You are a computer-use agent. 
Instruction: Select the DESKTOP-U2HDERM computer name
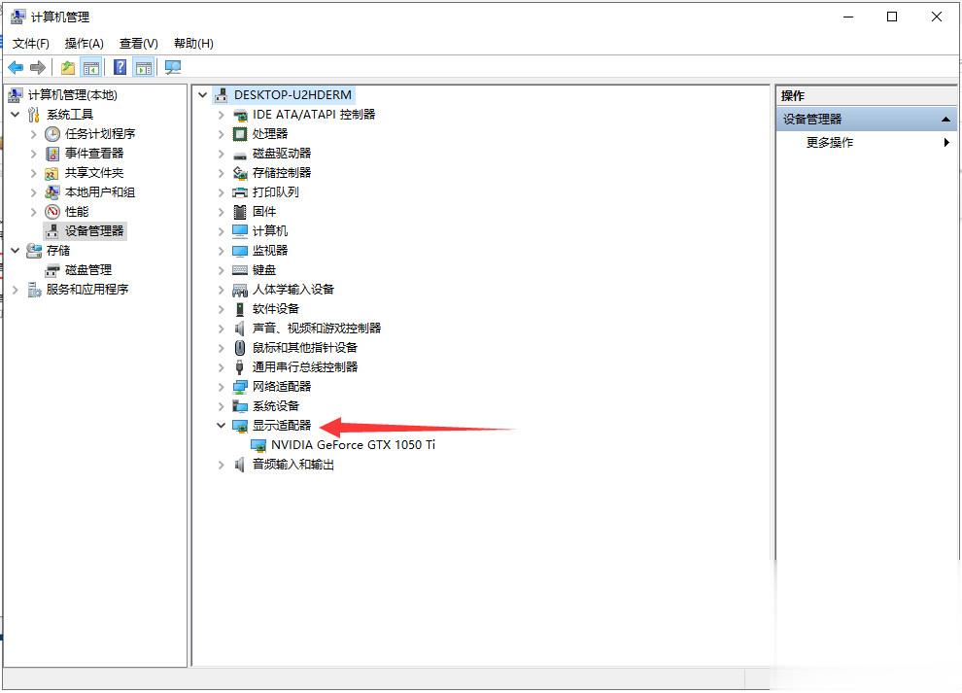pos(292,95)
